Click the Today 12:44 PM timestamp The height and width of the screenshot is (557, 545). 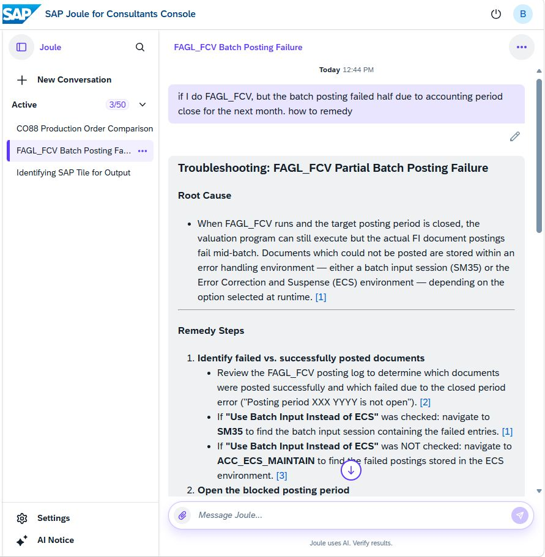[346, 70]
